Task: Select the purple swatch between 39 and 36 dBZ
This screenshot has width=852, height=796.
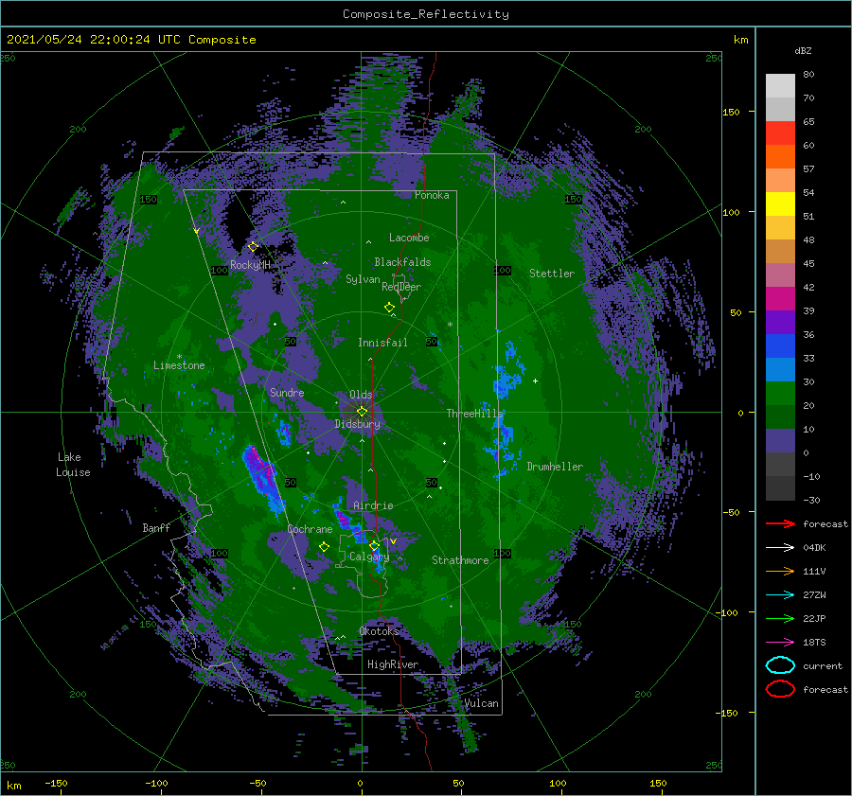Action: 780,322
